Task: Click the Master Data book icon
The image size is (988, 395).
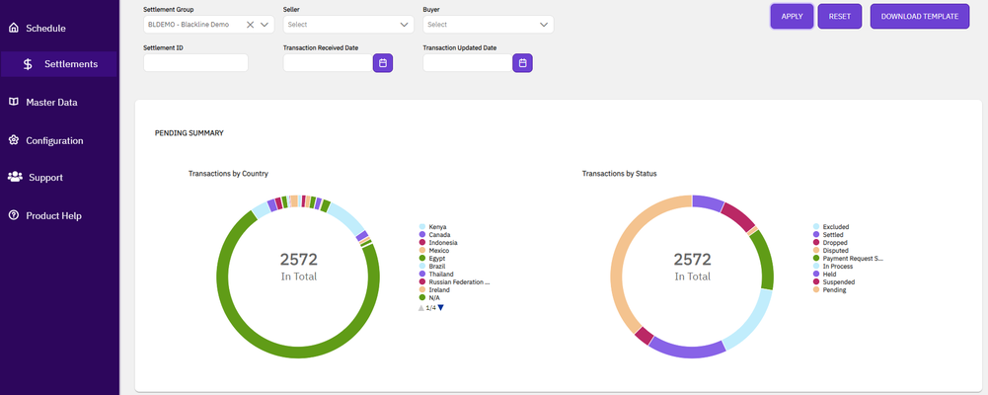Action: point(14,102)
